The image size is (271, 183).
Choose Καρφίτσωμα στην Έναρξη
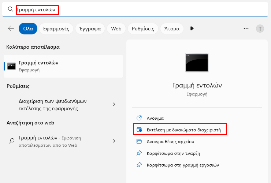(173, 153)
